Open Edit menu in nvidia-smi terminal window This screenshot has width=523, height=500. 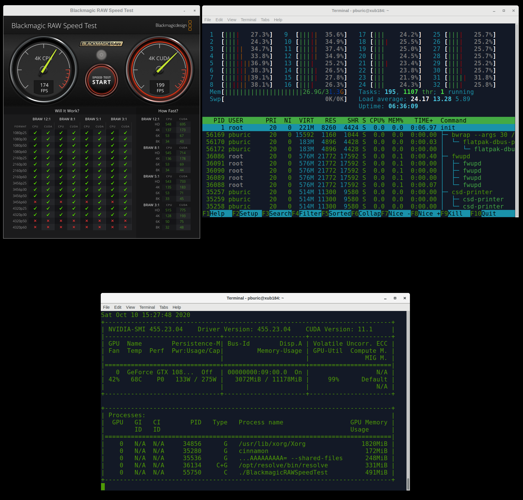click(118, 307)
